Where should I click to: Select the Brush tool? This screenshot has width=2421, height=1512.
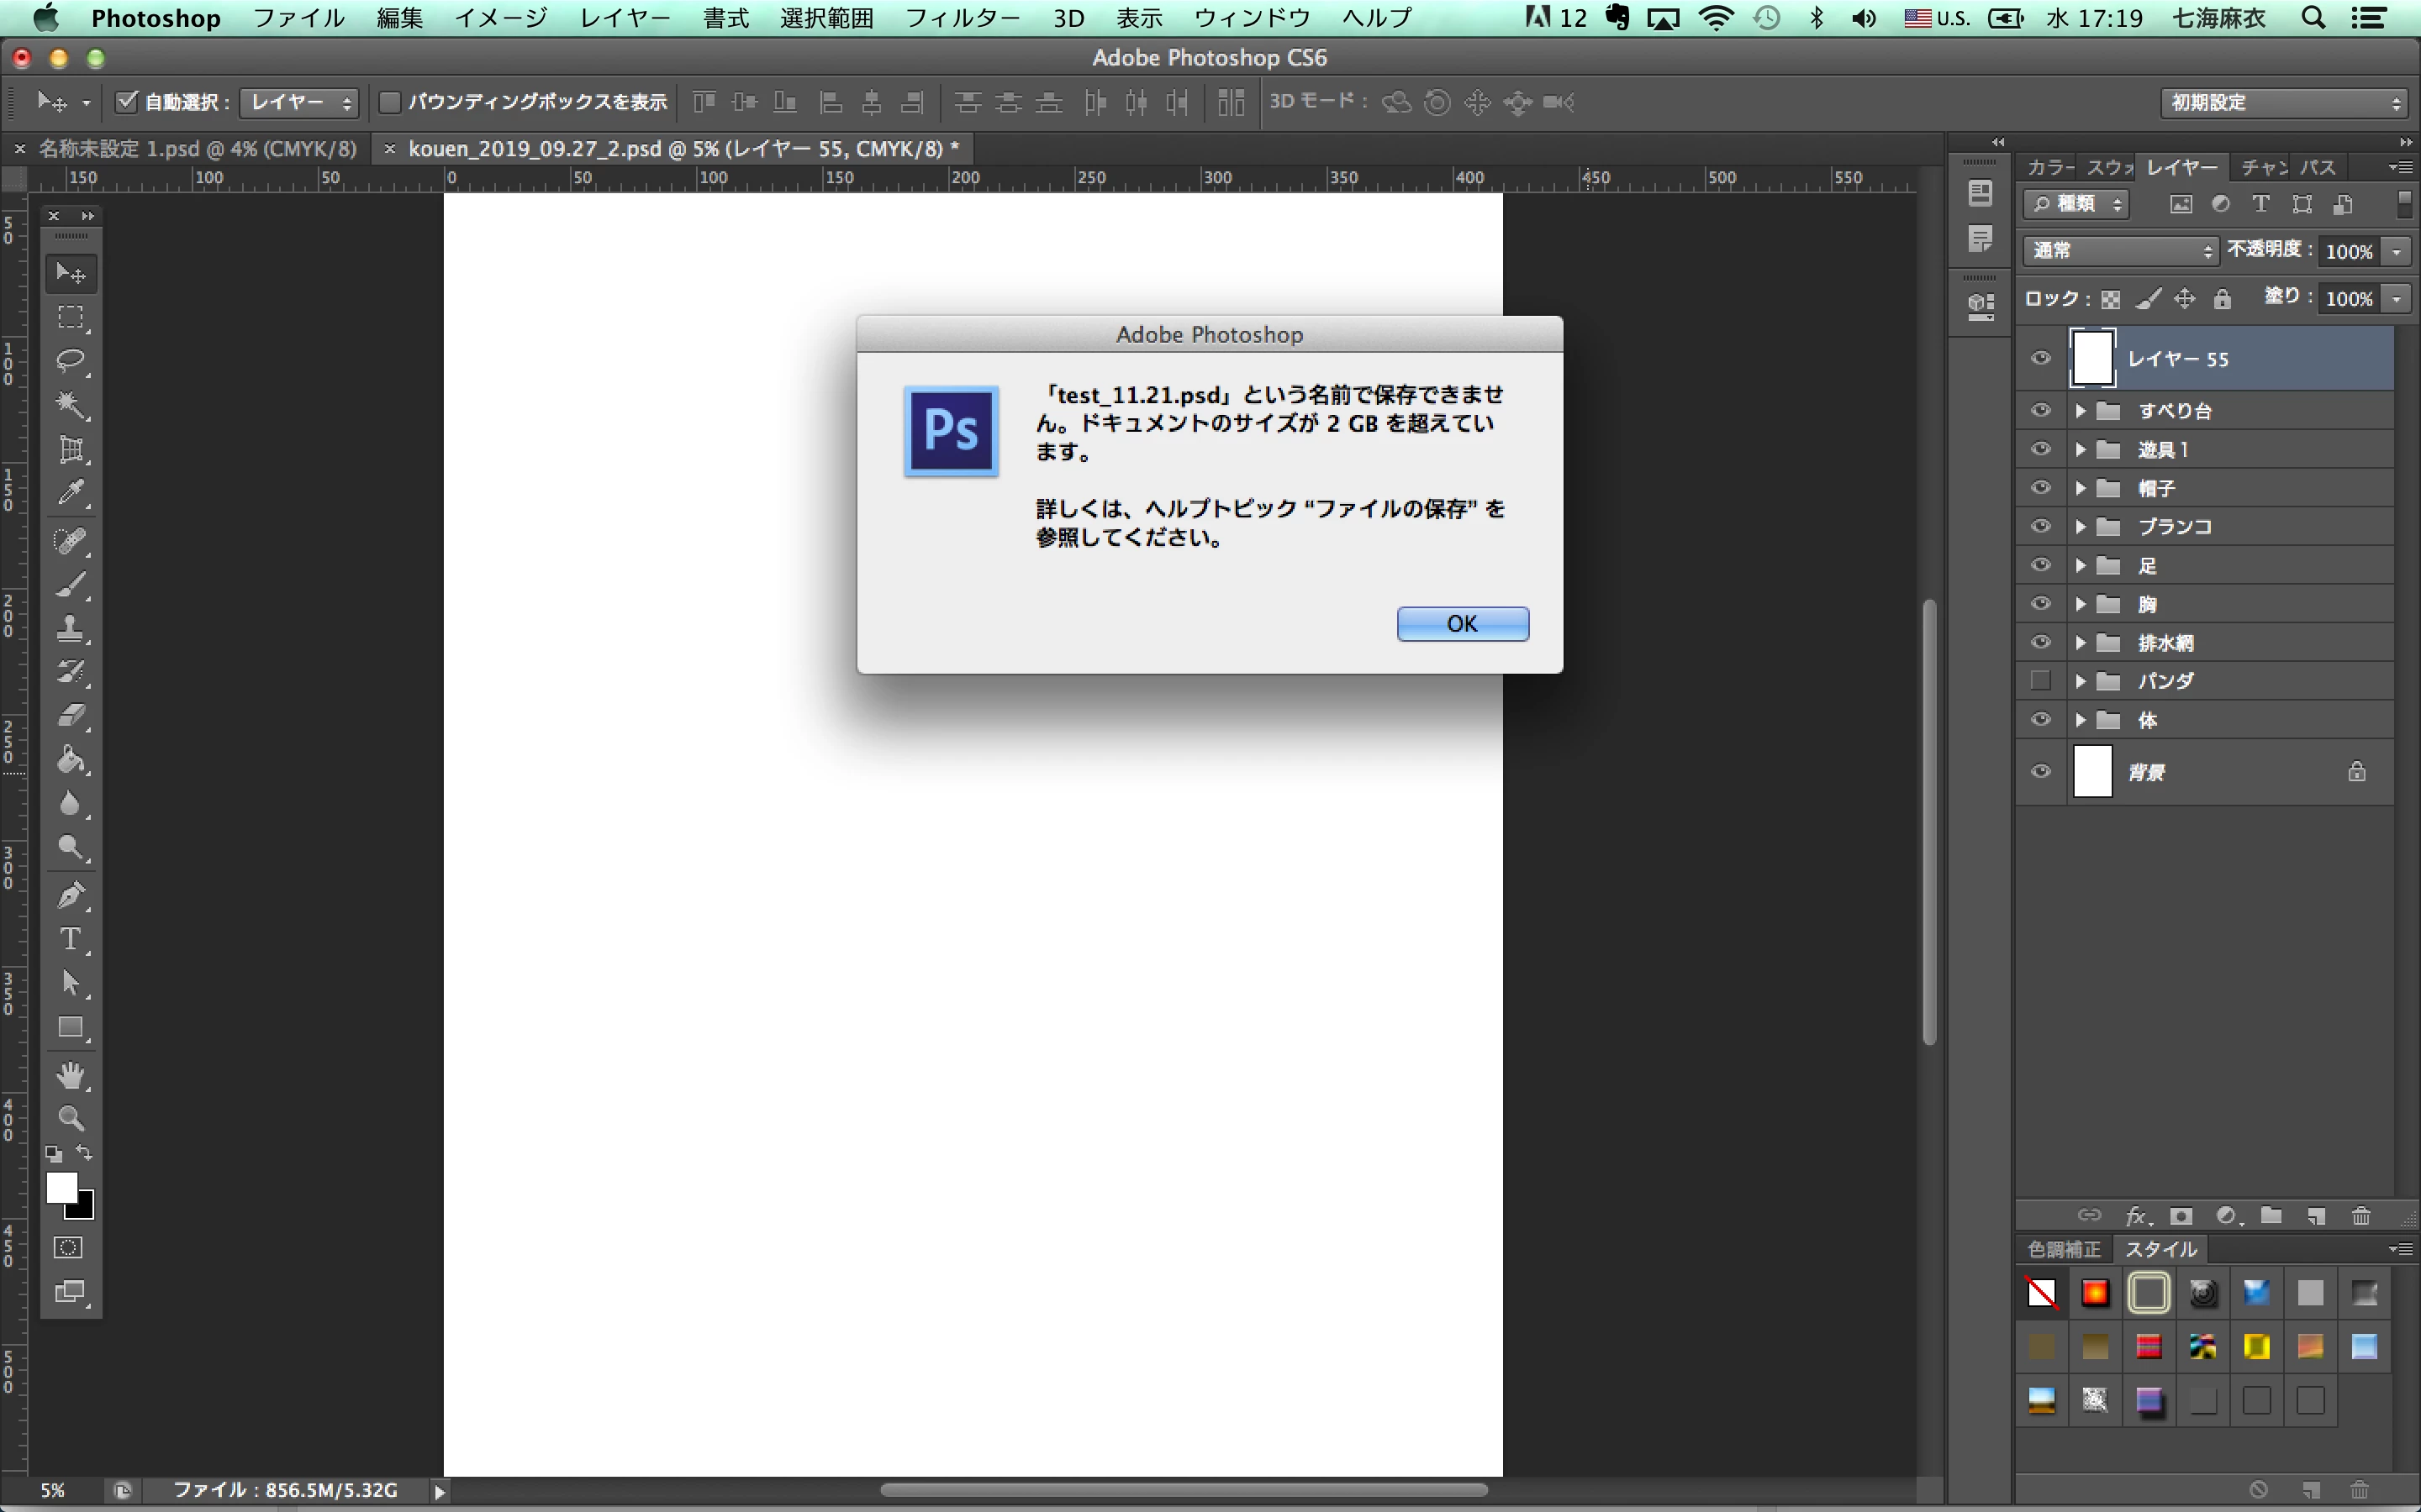(x=70, y=585)
